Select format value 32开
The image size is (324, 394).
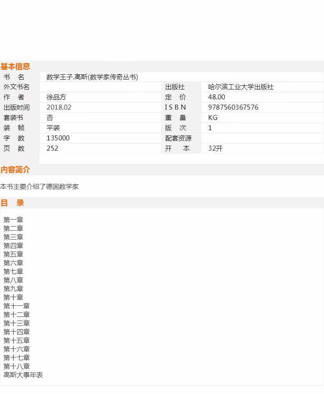click(215, 148)
